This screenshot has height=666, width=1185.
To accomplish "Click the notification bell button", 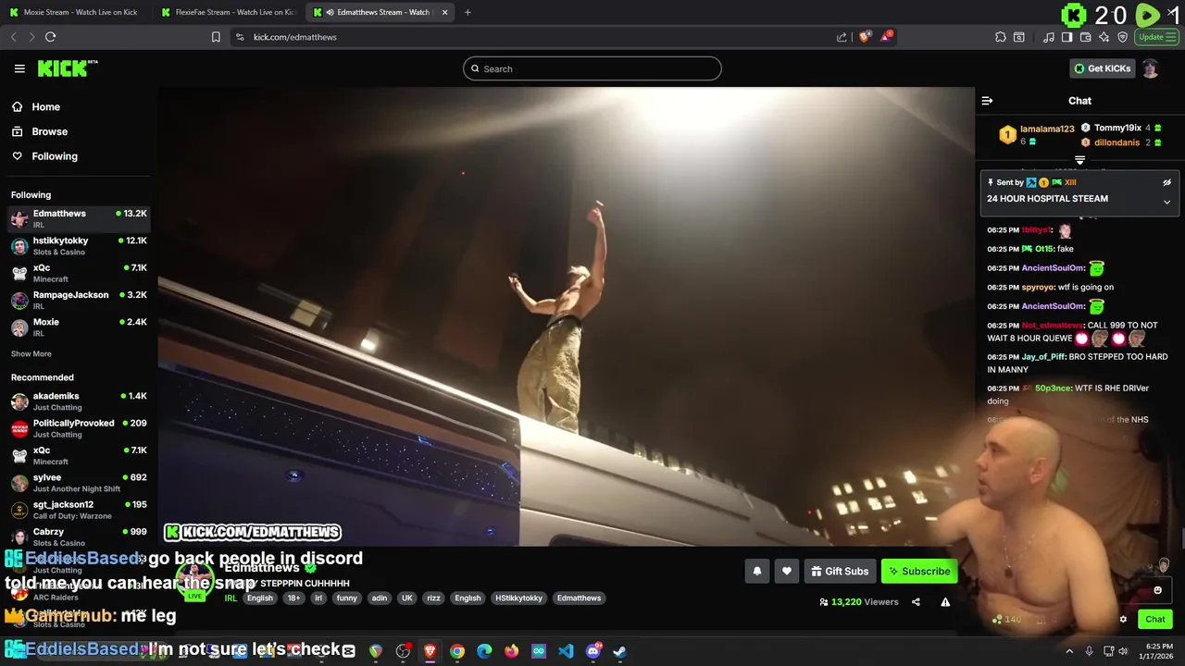I will click(x=757, y=572).
